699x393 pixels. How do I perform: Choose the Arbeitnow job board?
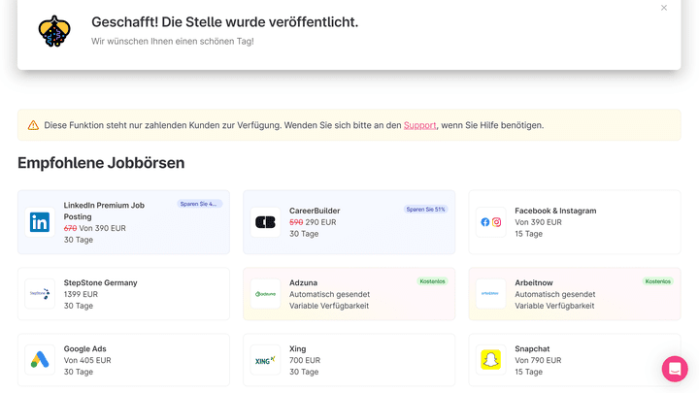click(x=575, y=294)
